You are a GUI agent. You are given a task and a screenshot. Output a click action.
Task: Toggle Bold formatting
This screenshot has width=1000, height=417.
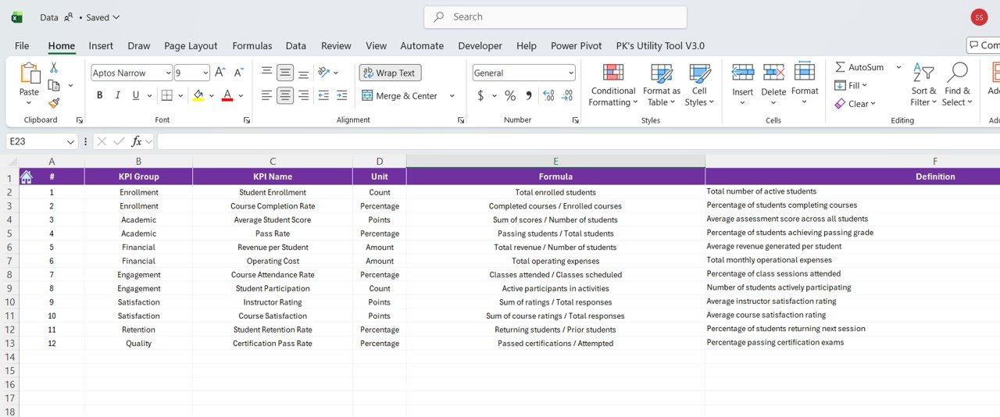click(99, 95)
